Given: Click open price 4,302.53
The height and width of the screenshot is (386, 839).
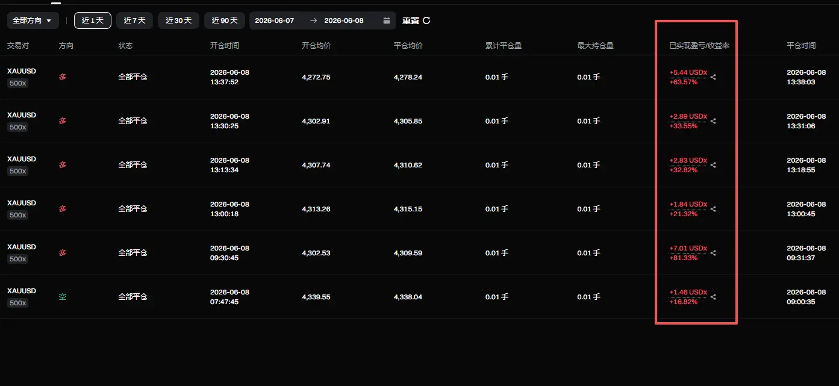Looking at the screenshot, I should point(316,253).
